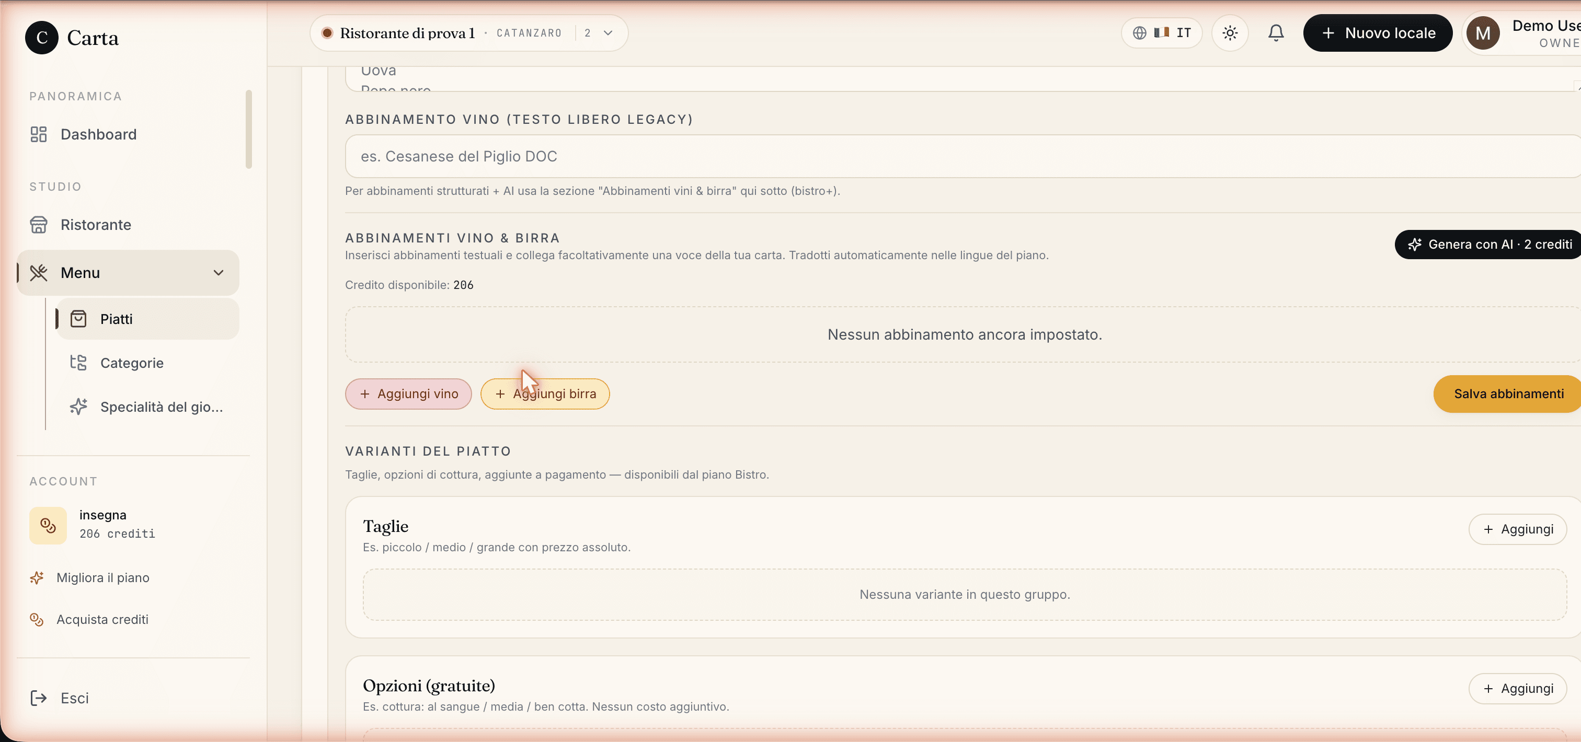1581x742 pixels.
Task: Click Salva abbinamenti button
Action: pyautogui.click(x=1507, y=393)
